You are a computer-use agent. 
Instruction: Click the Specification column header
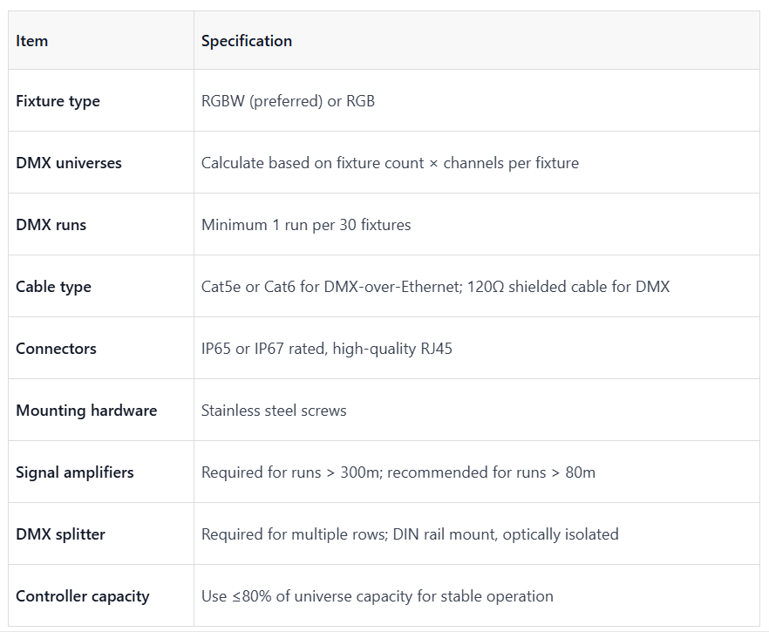pyautogui.click(x=247, y=41)
